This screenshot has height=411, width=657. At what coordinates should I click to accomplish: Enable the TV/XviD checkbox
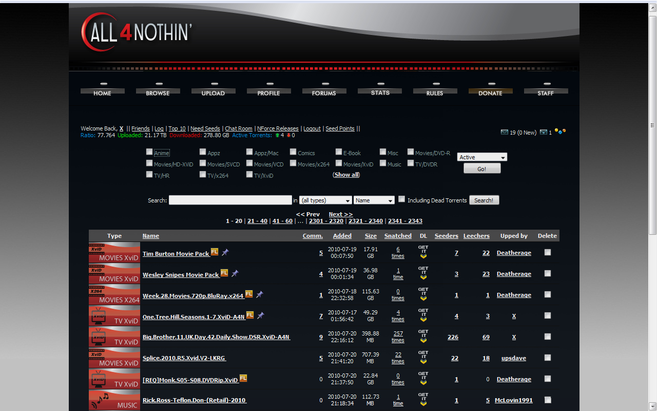coord(249,175)
